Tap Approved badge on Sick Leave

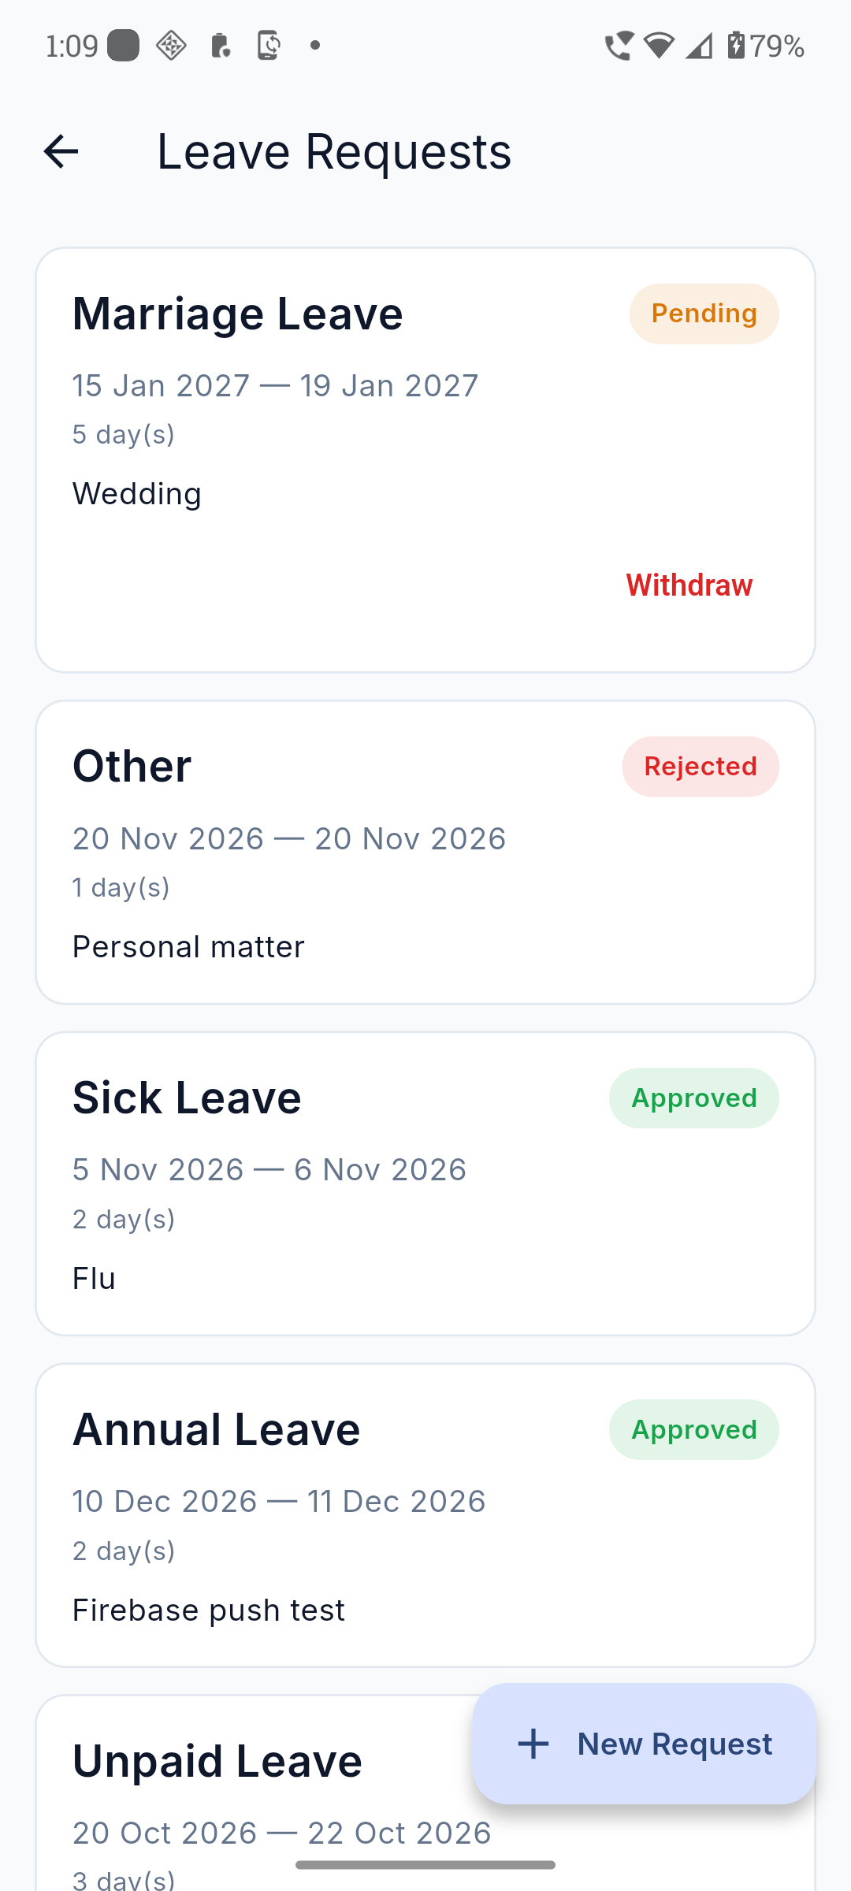pyautogui.click(x=694, y=1098)
